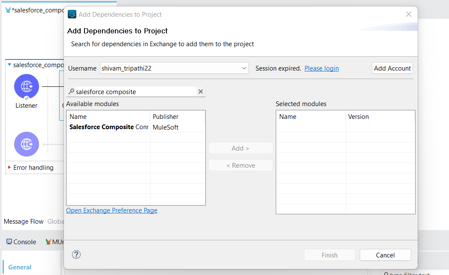The width and height of the screenshot is (449, 275).
Task: Open the Console tab
Action: tap(21, 242)
